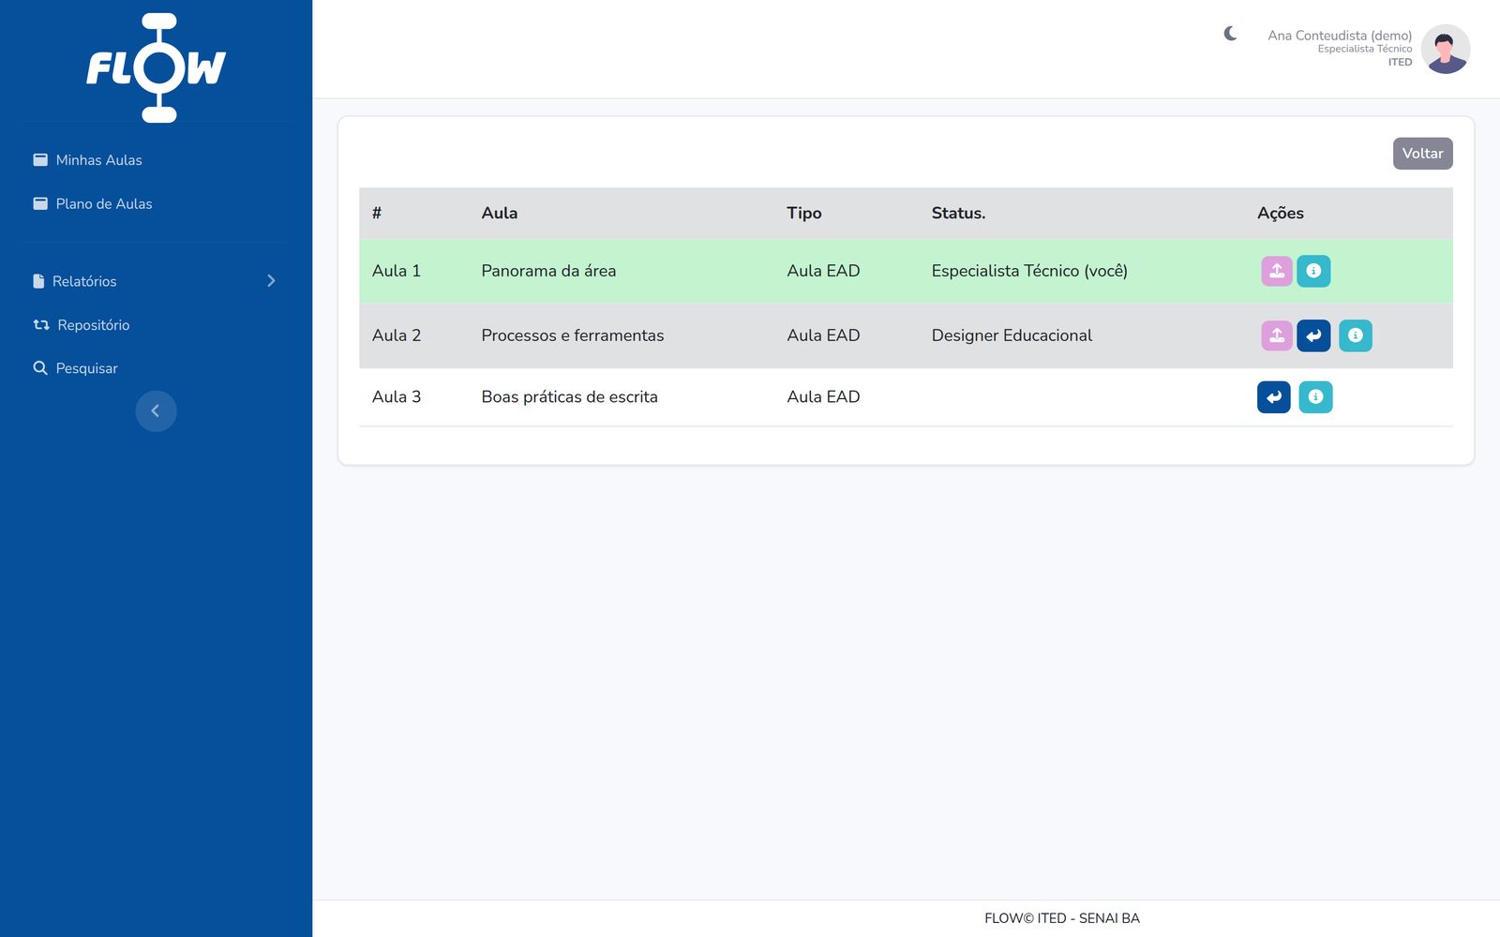Click the upload icon for Aula 2
This screenshot has width=1500, height=937.
[1277, 335]
